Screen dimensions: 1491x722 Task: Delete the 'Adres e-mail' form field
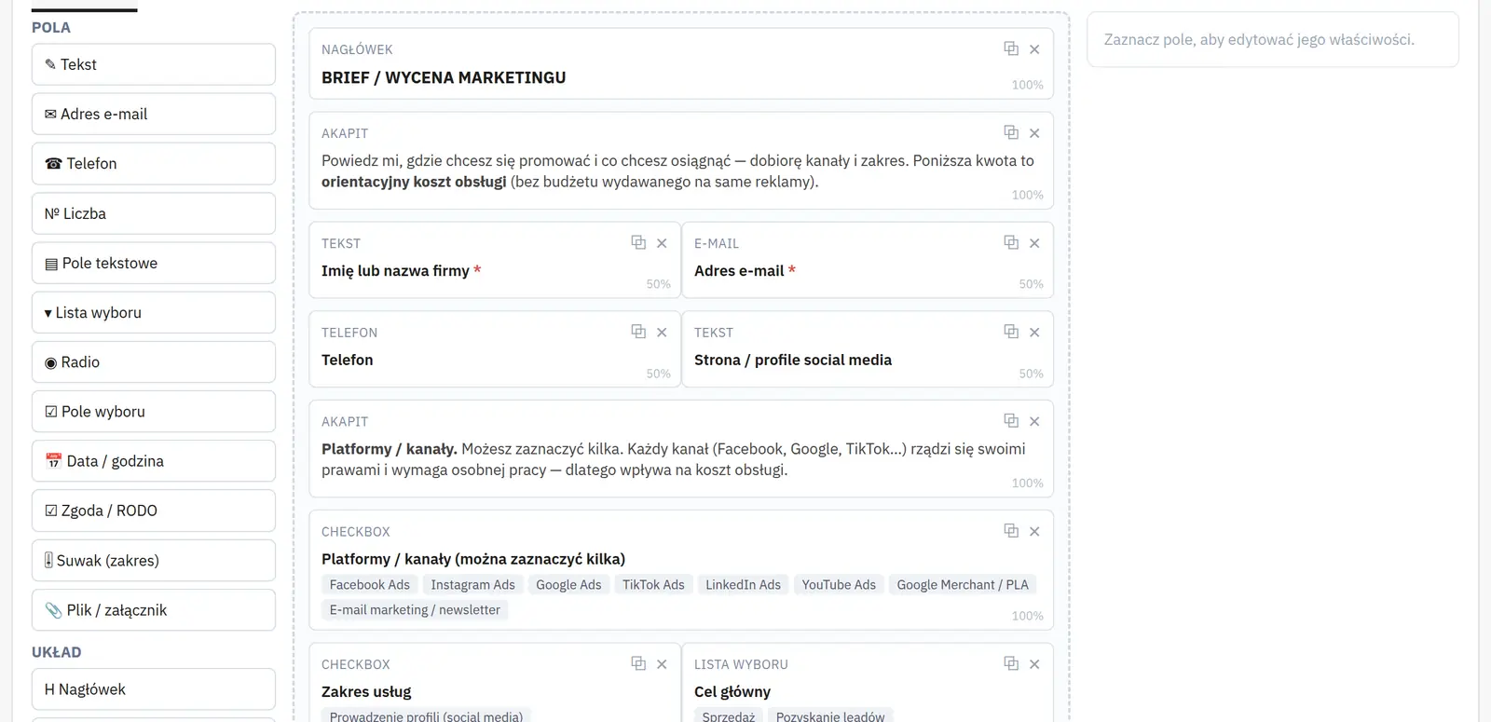click(1034, 243)
